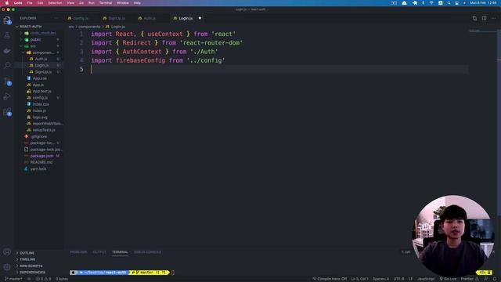Open README.md in the file tree
The height and width of the screenshot is (282, 501).
point(41,162)
